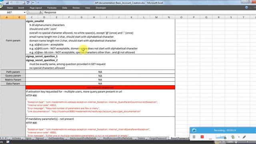The width and height of the screenshot is (256, 144).
Task: Open the recorder webcam dropdown arrow
Action: 239,137
